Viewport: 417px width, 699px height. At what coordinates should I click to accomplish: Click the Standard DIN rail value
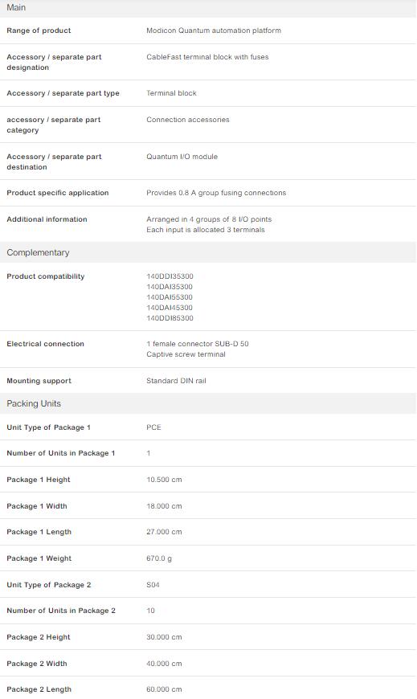(176, 381)
